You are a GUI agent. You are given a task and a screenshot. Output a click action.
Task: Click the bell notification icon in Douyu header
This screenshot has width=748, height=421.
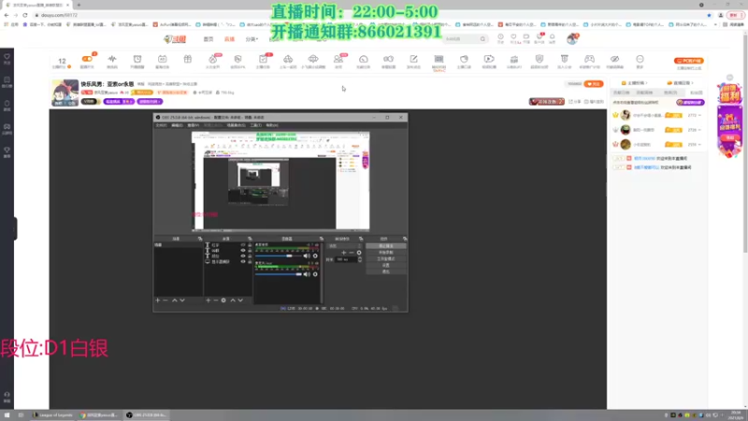pyautogui.click(x=552, y=37)
